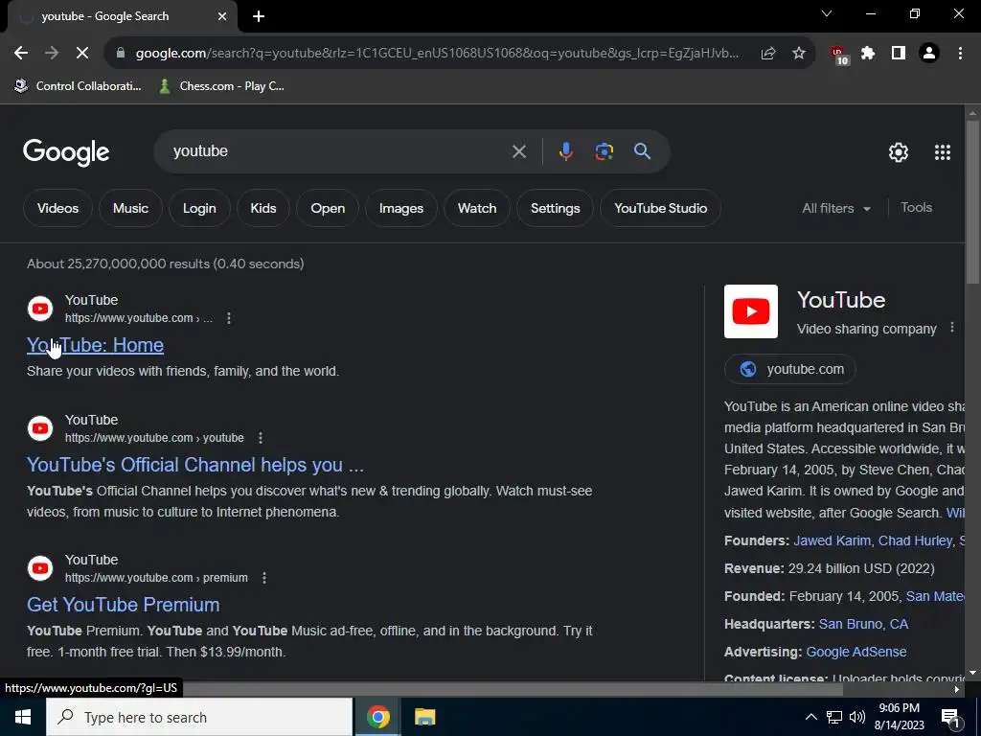Open the youtube.com website chip
The height and width of the screenshot is (736, 981).
coord(790,369)
